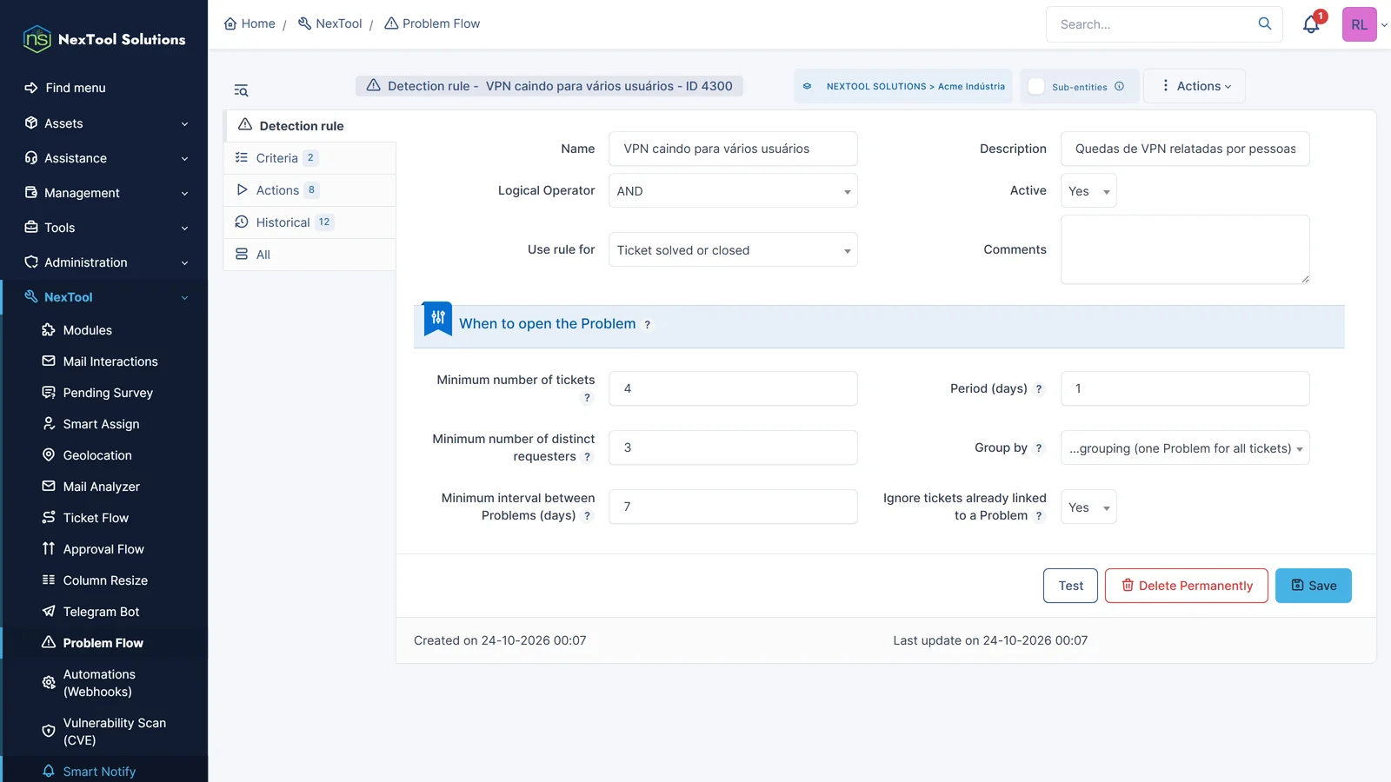
Task: Click the Home breadcrumb icon
Action: 230,23
